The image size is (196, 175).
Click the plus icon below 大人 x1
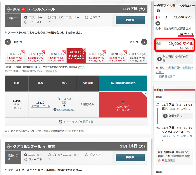pyautogui.click(x=158, y=23)
